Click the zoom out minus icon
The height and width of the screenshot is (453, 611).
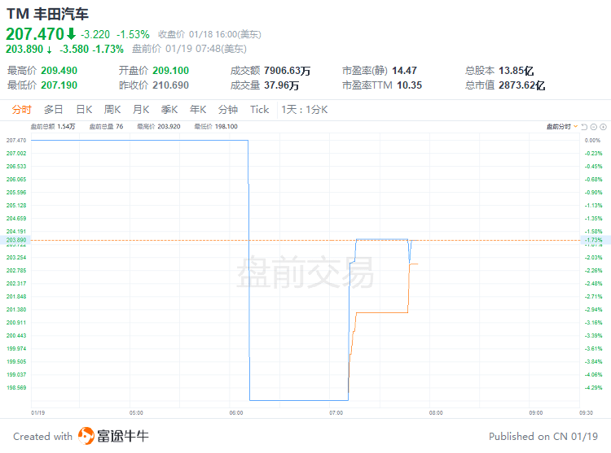593,127
